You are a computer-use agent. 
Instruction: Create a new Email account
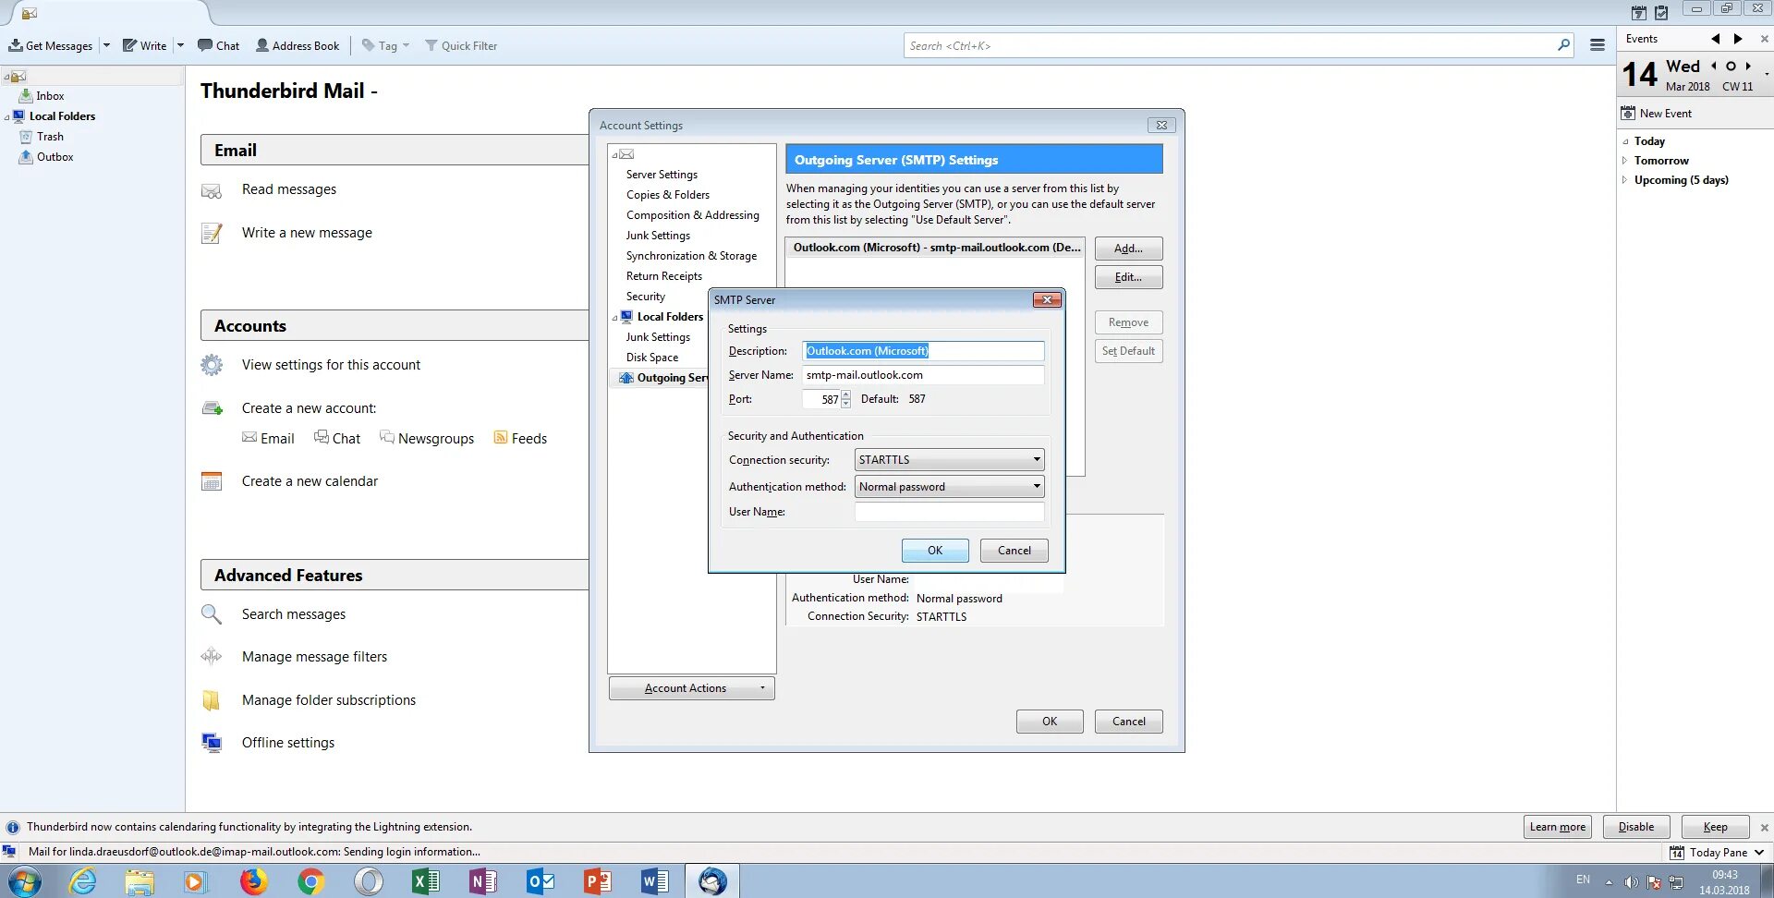click(x=268, y=438)
